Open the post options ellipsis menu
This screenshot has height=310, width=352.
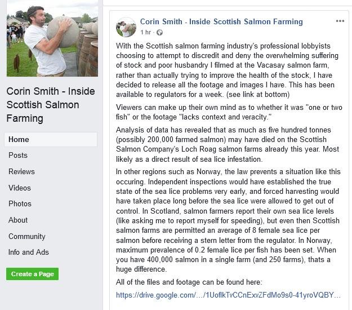(x=340, y=21)
